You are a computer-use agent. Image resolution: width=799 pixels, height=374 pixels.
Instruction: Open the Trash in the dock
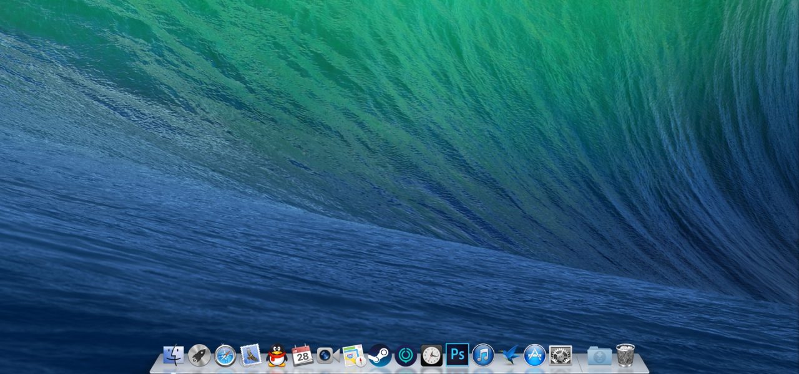click(625, 355)
